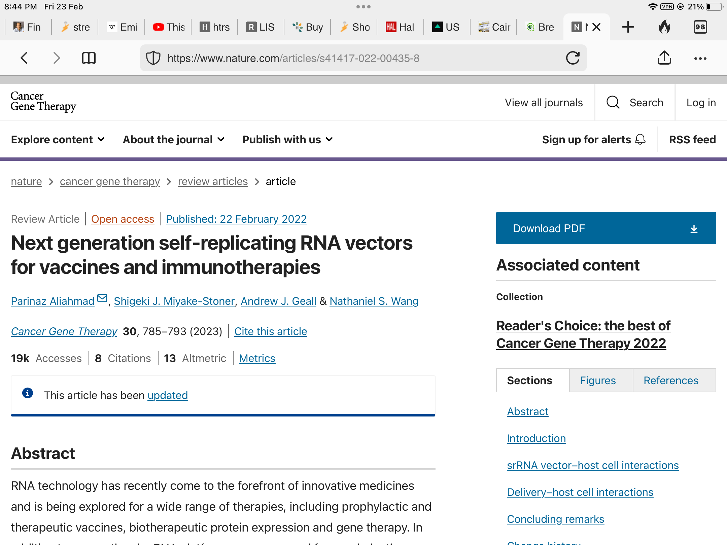Click Log in

tap(701, 103)
